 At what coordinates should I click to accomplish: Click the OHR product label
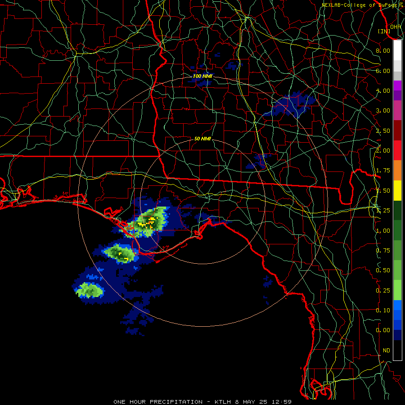tap(396, 27)
